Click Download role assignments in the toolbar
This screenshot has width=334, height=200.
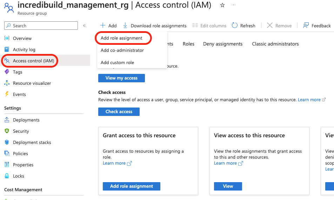coord(155,26)
